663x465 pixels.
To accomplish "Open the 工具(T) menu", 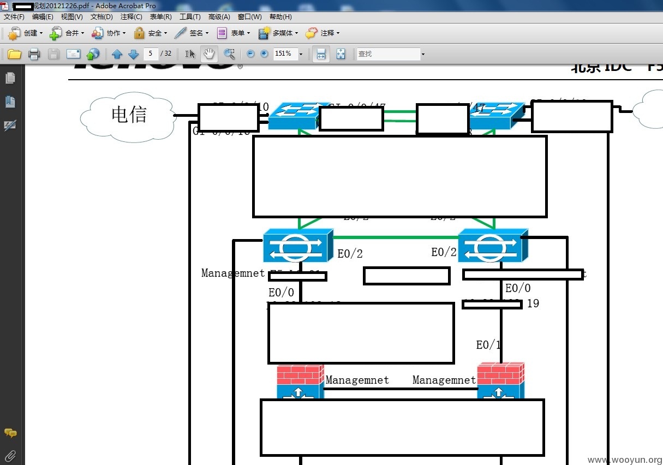I will (190, 17).
